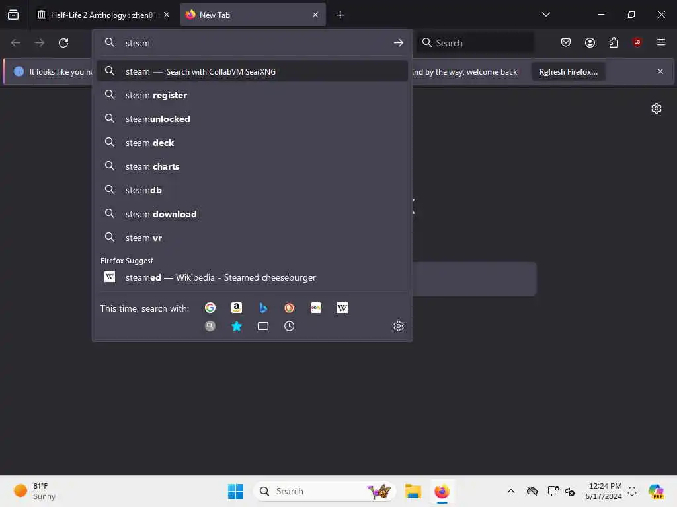The height and width of the screenshot is (507, 677).
Task: Choose the 'steamunlocked' suggestion
Action: [252, 119]
